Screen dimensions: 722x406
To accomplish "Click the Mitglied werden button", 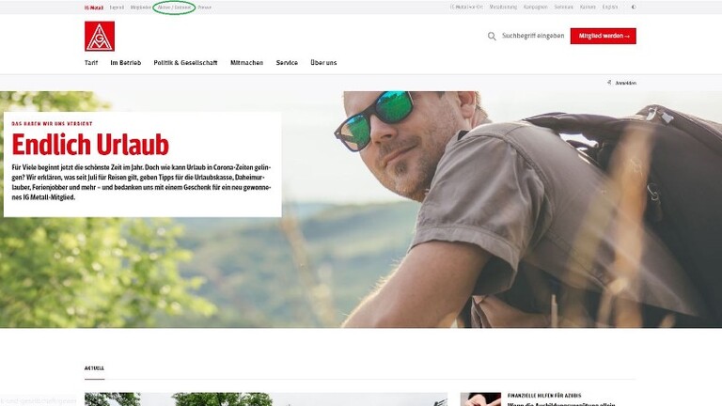I will click(x=604, y=36).
